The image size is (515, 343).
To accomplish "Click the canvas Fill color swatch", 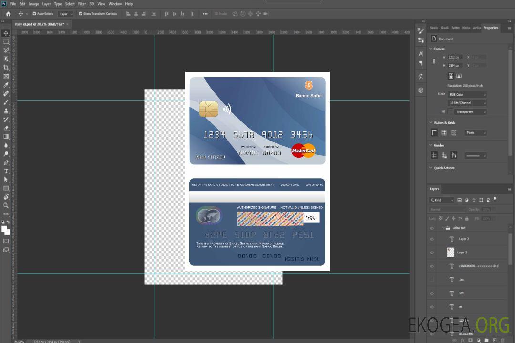I will (451, 112).
